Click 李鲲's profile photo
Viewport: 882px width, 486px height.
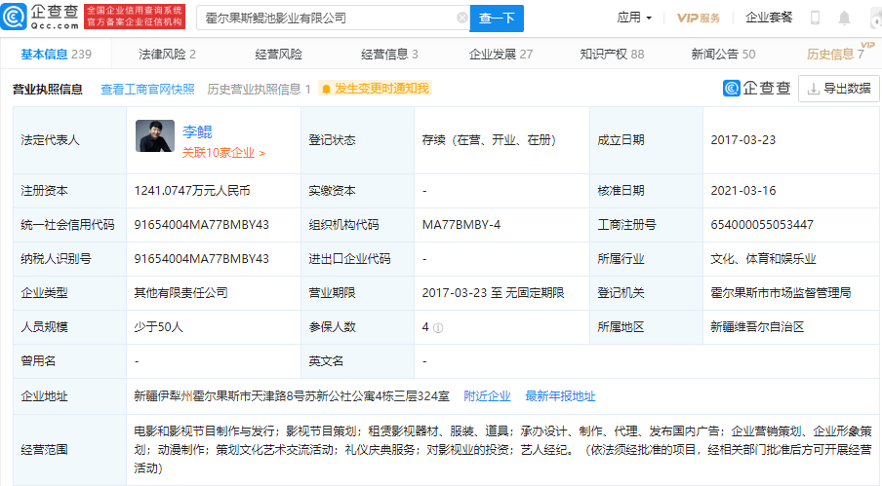pyautogui.click(x=154, y=136)
